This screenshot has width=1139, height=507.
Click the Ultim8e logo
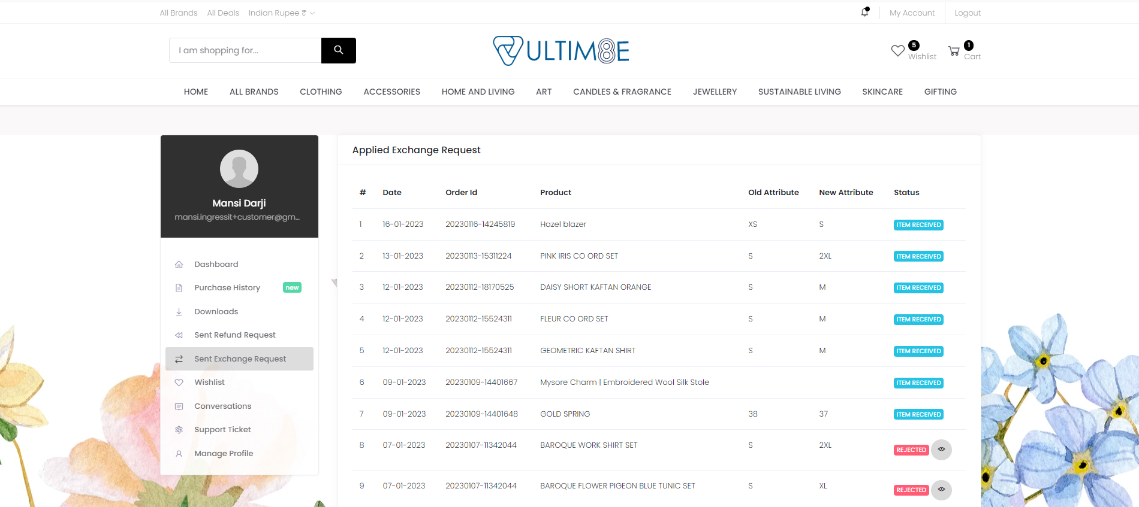coord(561,51)
